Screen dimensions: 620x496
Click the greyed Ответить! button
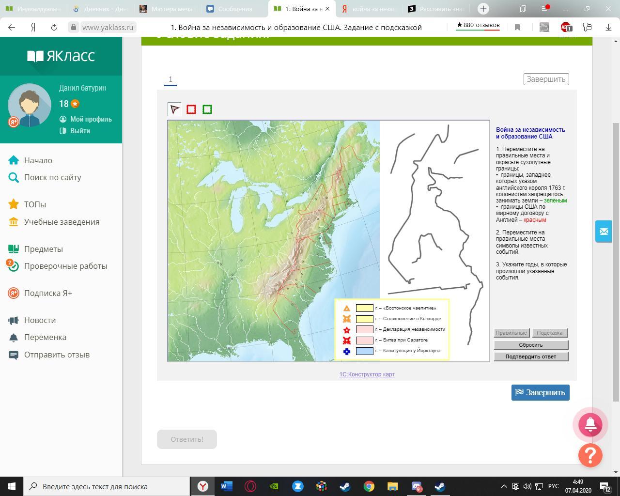coord(187,439)
